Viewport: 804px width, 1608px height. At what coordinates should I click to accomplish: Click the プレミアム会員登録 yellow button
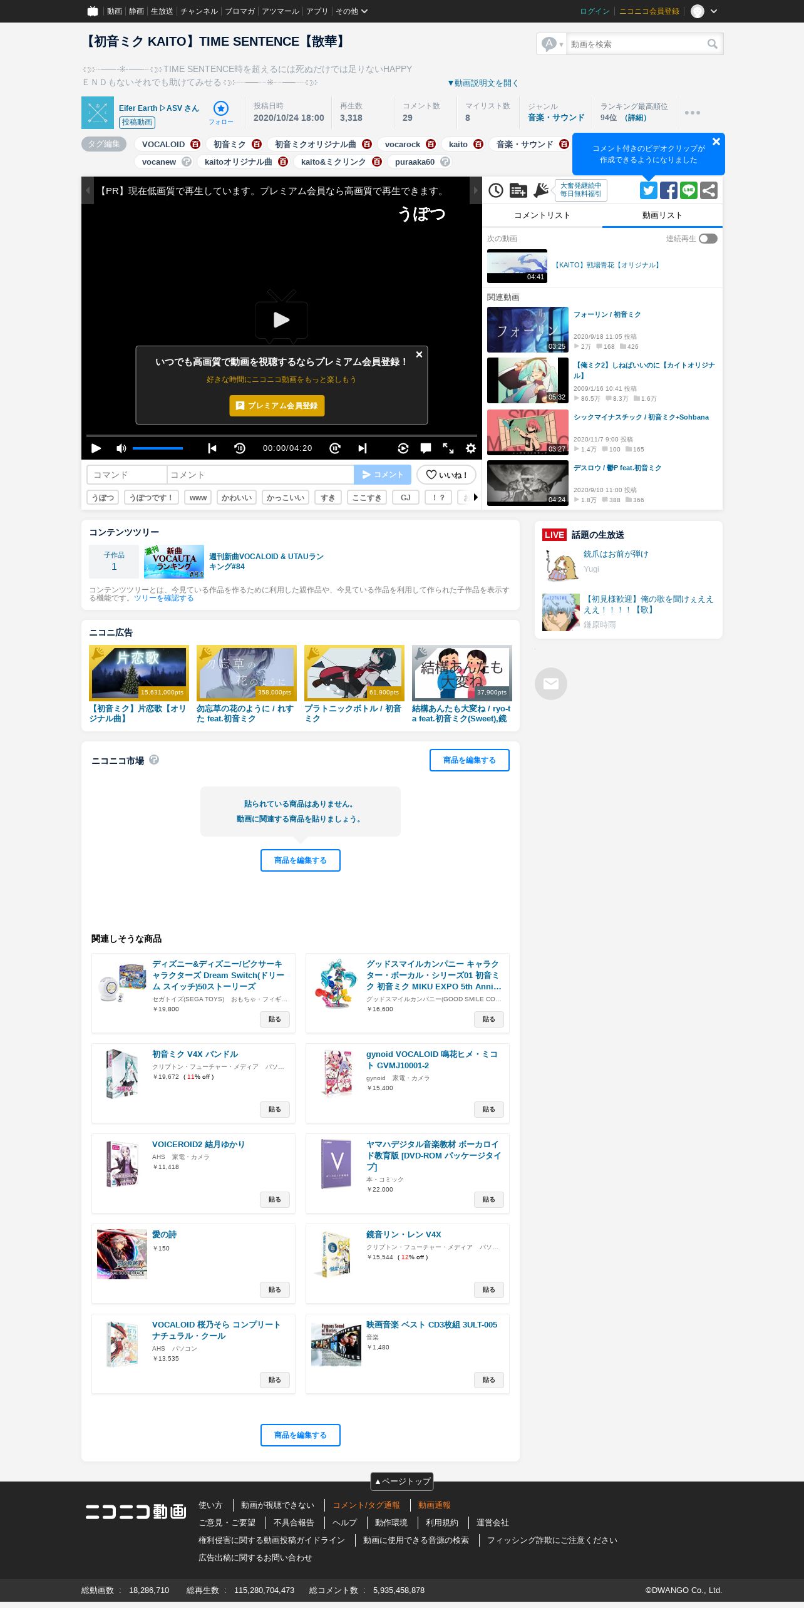[x=277, y=406]
